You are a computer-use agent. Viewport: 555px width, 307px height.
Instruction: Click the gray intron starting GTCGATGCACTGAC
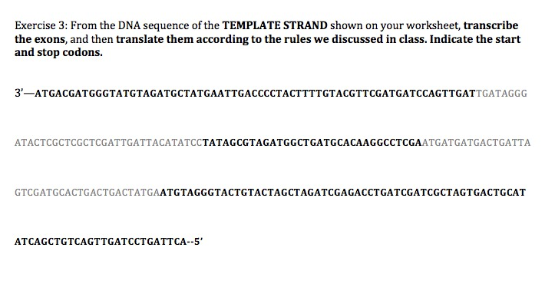(87, 193)
